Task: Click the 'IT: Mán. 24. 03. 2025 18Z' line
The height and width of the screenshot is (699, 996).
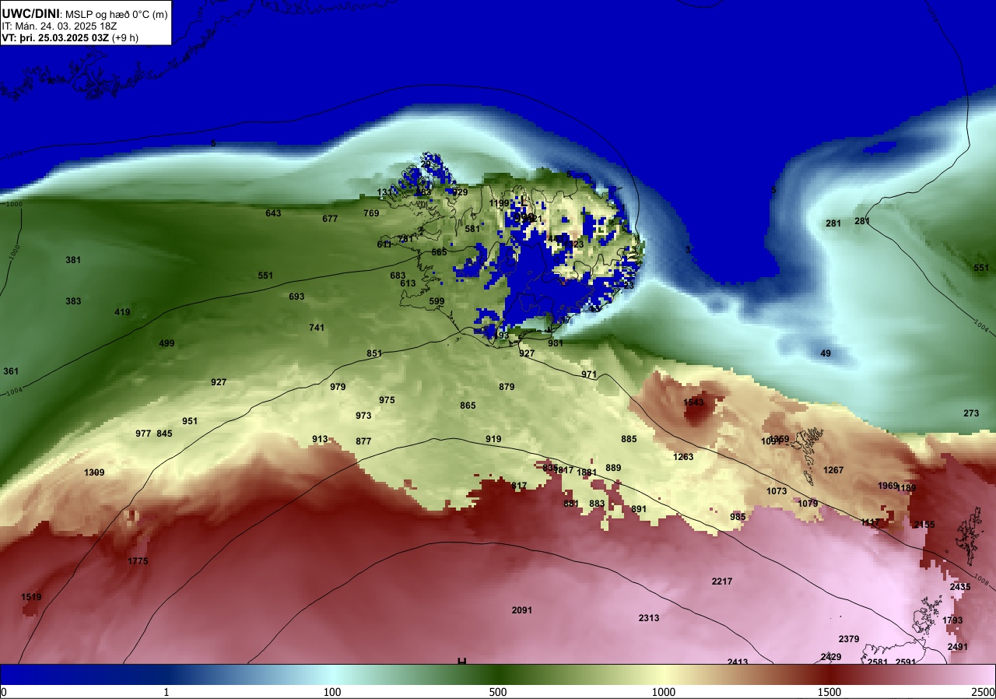Action: point(54,26)
